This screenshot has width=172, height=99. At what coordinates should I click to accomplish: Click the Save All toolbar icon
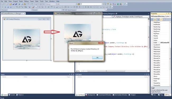pos(16,4)
